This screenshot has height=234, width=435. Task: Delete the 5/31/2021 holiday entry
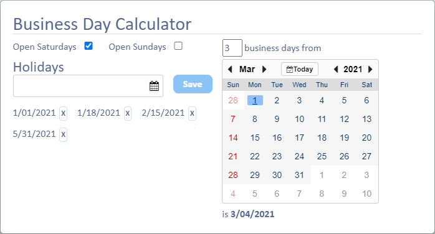coord(63,134)
